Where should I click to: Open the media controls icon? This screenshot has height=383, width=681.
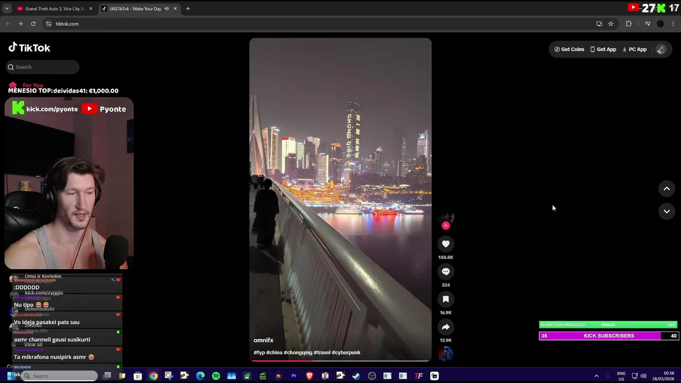647,23
